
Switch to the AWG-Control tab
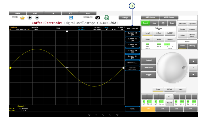coord(167,17)
